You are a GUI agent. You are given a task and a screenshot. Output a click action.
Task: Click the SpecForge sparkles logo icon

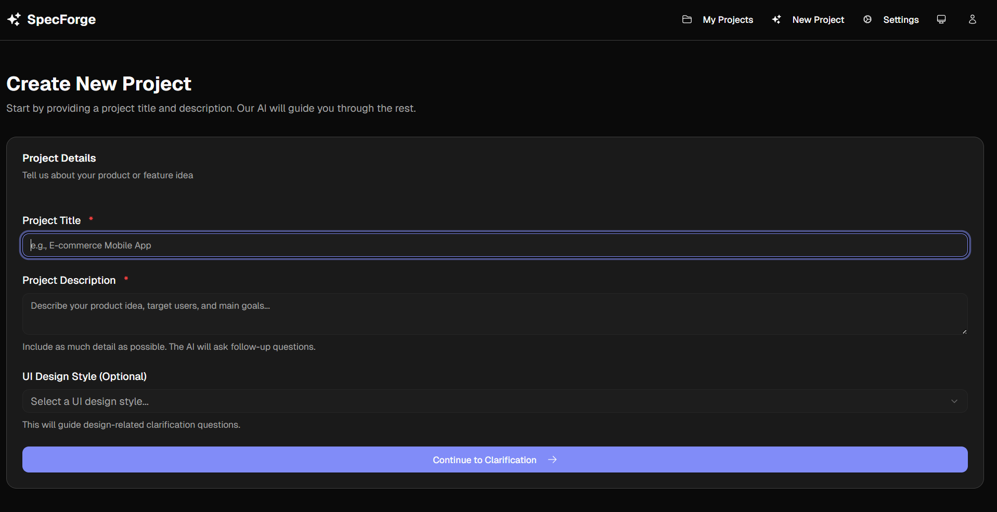point(14,19)
